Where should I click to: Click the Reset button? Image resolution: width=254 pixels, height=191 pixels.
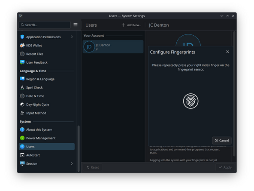[x=93, y=167]
